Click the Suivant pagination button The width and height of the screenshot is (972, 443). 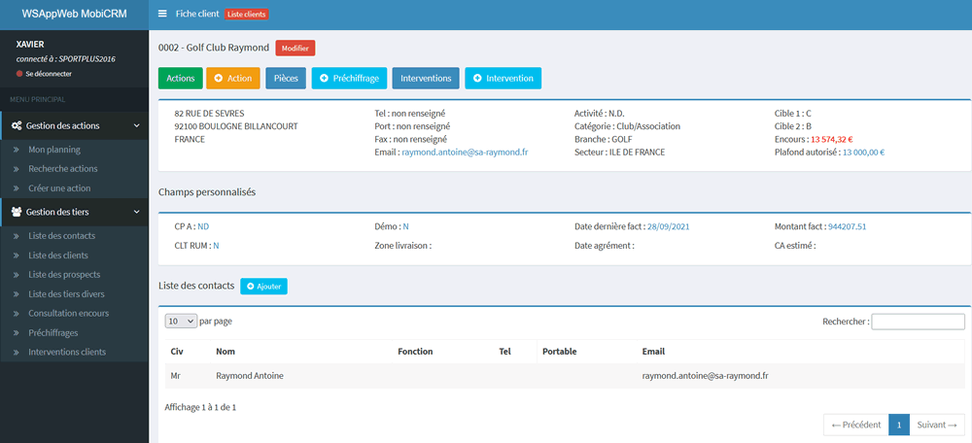coord(937,426)
